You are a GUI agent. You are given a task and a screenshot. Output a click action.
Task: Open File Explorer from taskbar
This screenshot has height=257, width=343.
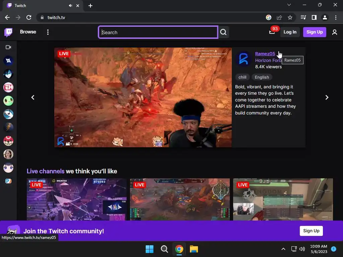194,249
